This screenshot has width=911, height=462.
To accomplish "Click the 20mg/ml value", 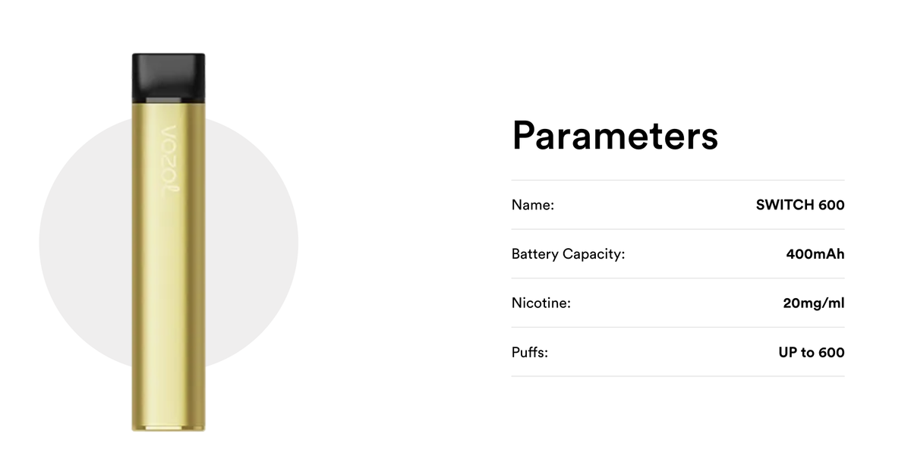I will click(814, 303).
